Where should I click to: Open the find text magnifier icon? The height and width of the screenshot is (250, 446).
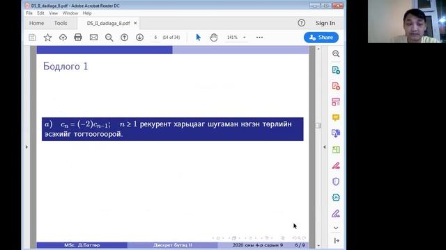[109, 37]
